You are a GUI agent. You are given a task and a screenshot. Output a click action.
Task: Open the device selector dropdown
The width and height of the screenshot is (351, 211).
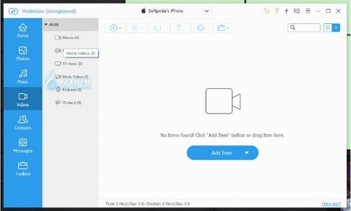pyautogui.click(x=207, y=11)
